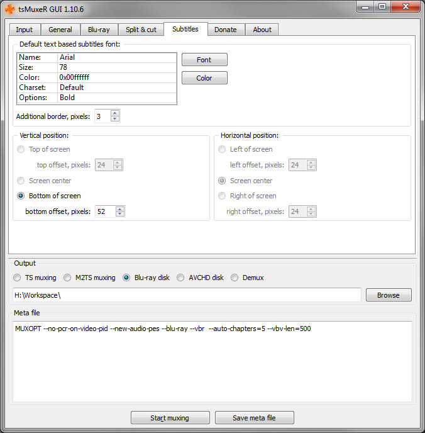Close the tsMuxeR window

point(406,7)
